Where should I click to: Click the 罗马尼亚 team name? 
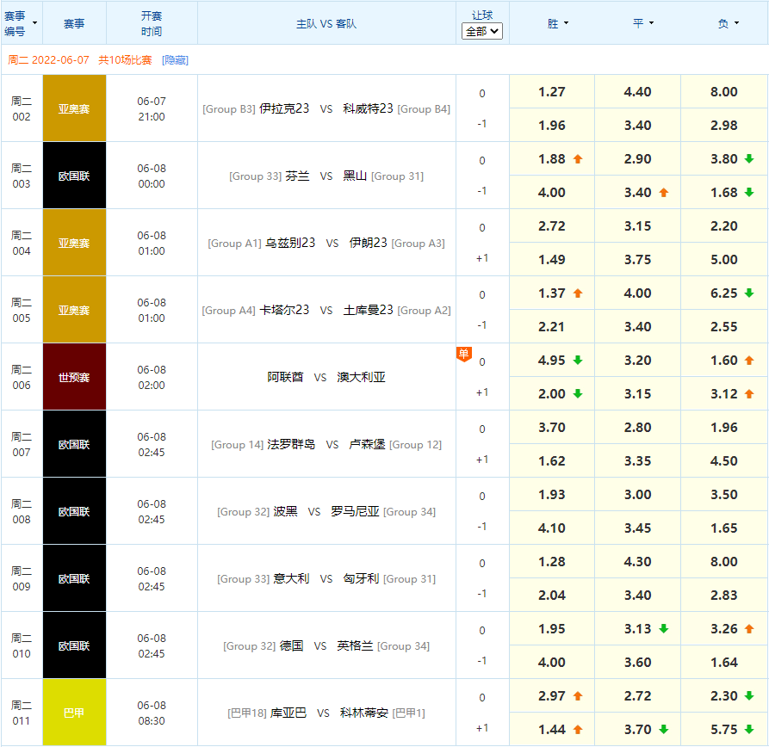pyautogui.click(x=355, y=511)
